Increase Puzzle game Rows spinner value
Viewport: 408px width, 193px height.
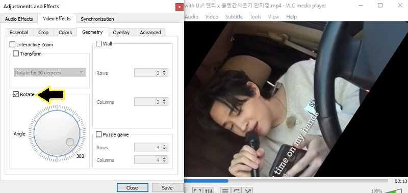click(164, 146)
